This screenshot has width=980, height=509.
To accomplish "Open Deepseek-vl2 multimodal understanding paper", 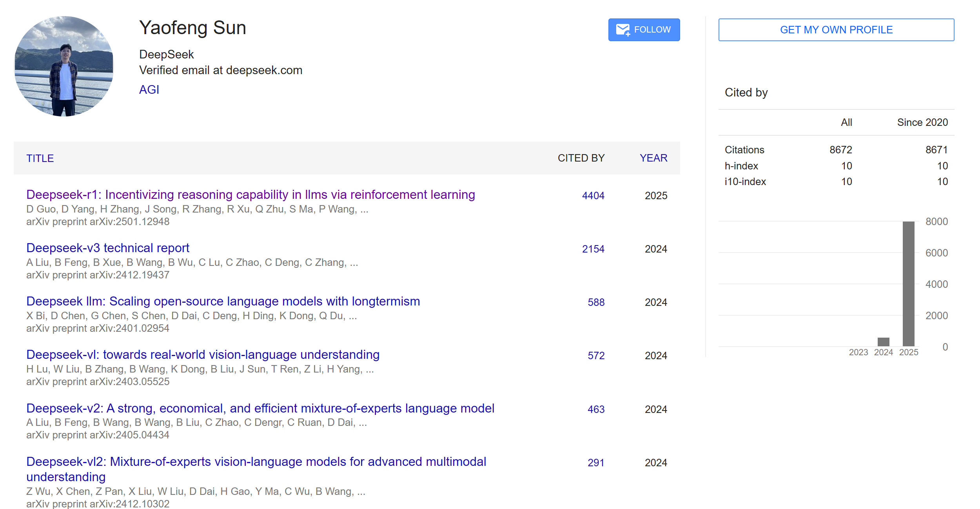I will tap(256, 462).
